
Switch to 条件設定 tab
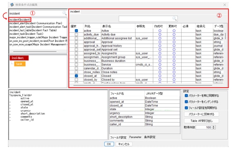150,137
